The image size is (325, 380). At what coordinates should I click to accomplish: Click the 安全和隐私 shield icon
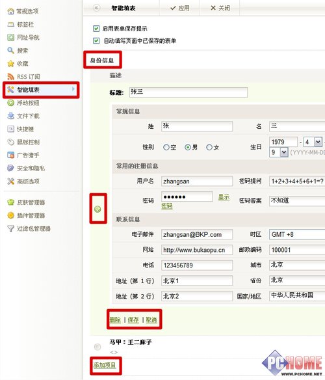click(10, 168)
